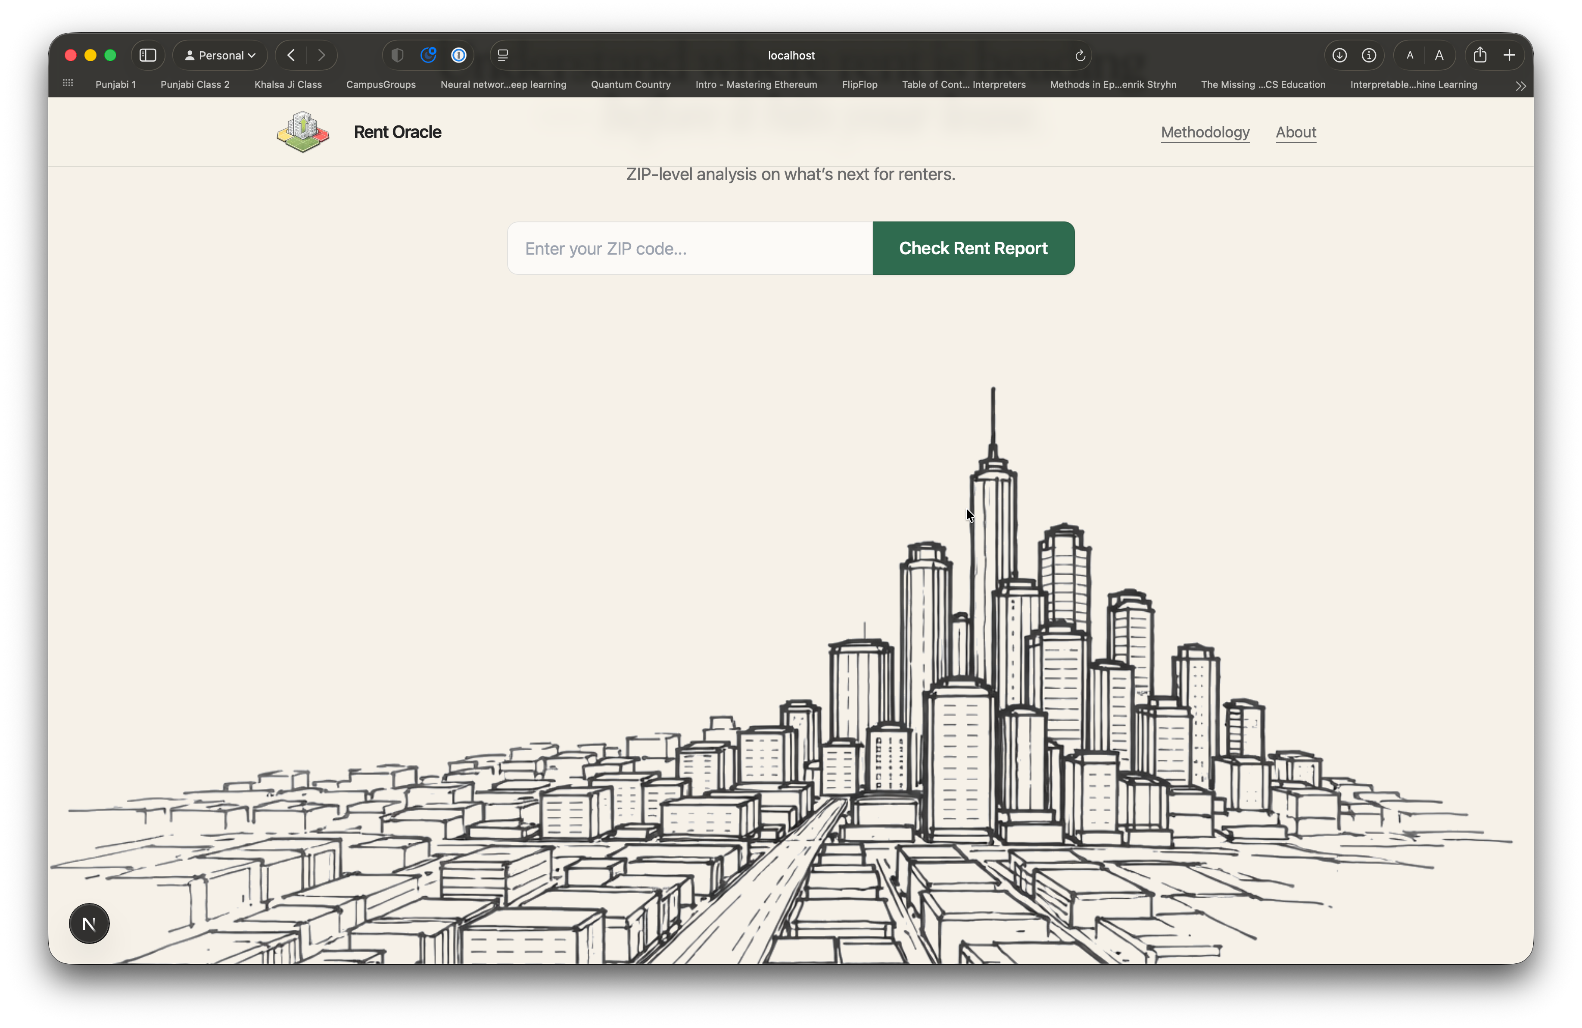
Task: Open a new tab with the plus icon
Action: [1510, 55]
